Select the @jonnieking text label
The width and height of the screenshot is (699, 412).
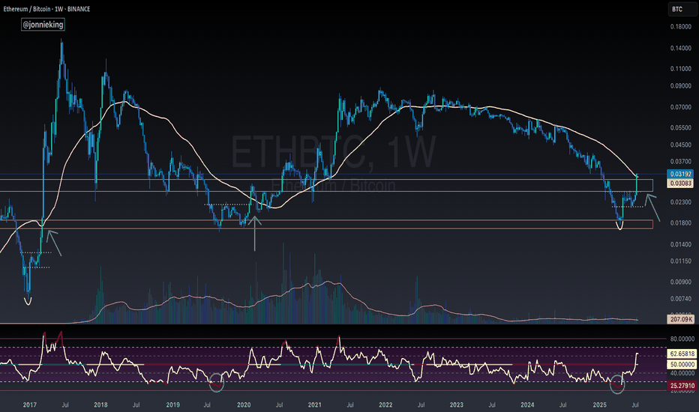43,25
